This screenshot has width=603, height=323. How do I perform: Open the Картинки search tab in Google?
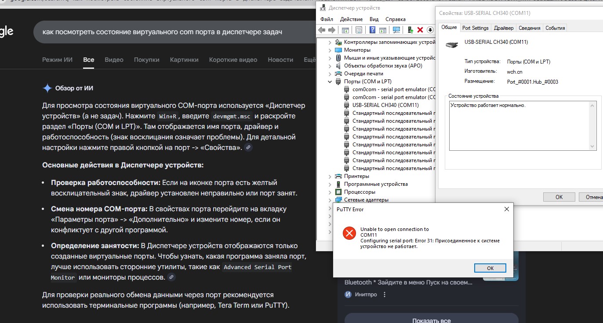point(184,60)
